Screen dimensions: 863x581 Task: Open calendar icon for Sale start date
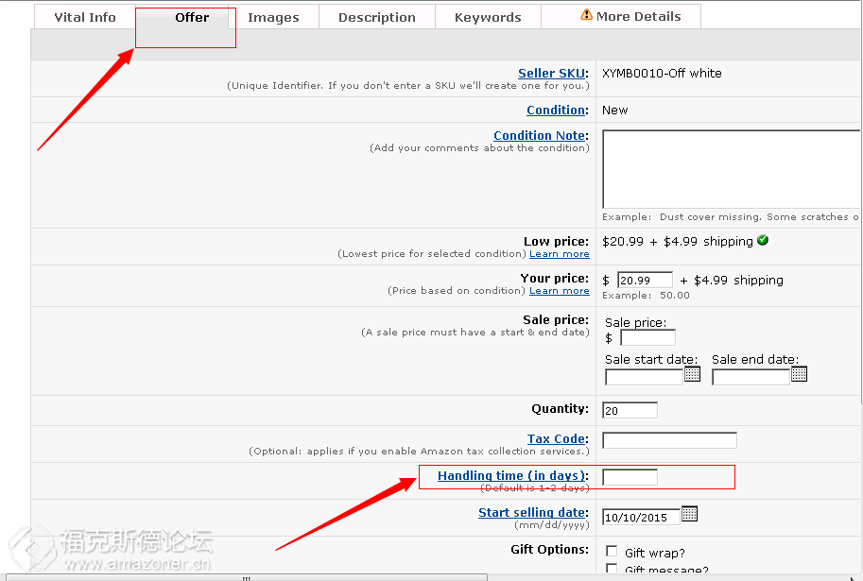click(x=692, y=374)
